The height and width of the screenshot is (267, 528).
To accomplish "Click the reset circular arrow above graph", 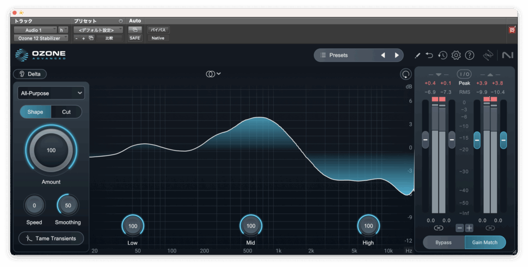I will (x=406, y=74).
